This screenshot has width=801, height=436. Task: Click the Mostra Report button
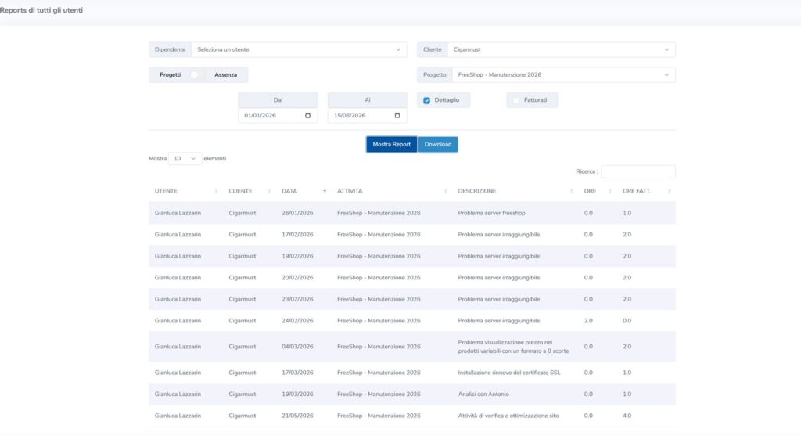point(391,144)
